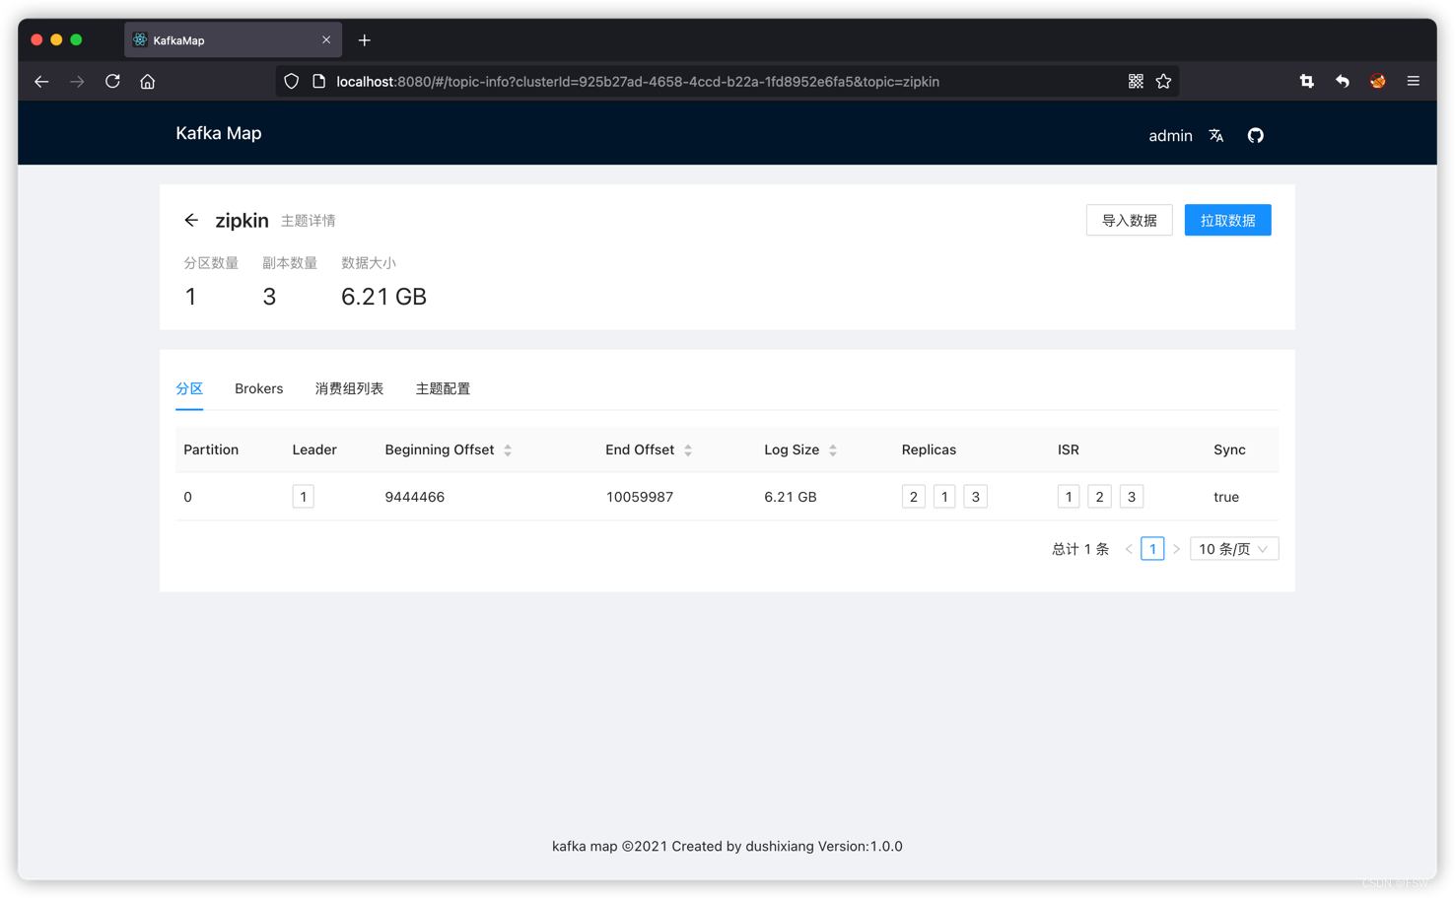Click the zipkin topic title
The height and width of the screenshot is (898, 1455).
click(x=242, y=220)
